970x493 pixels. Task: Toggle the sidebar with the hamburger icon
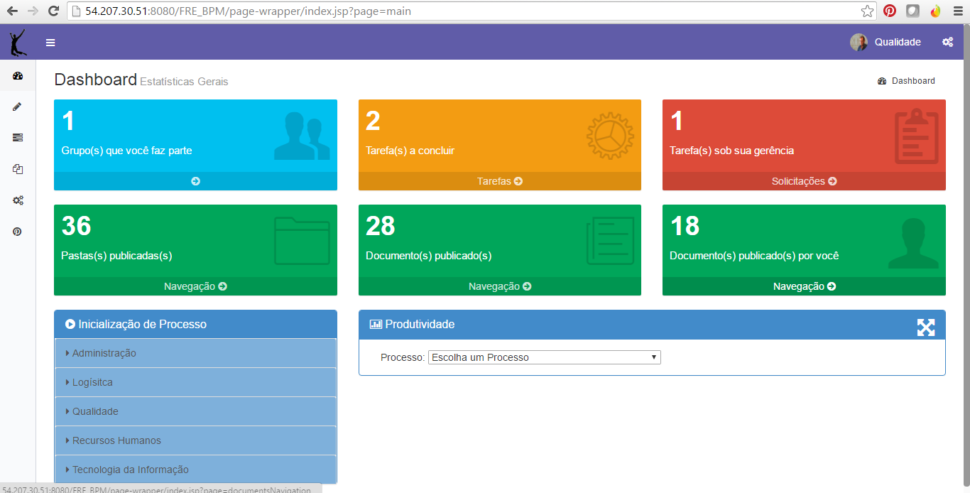coord(50,43)
